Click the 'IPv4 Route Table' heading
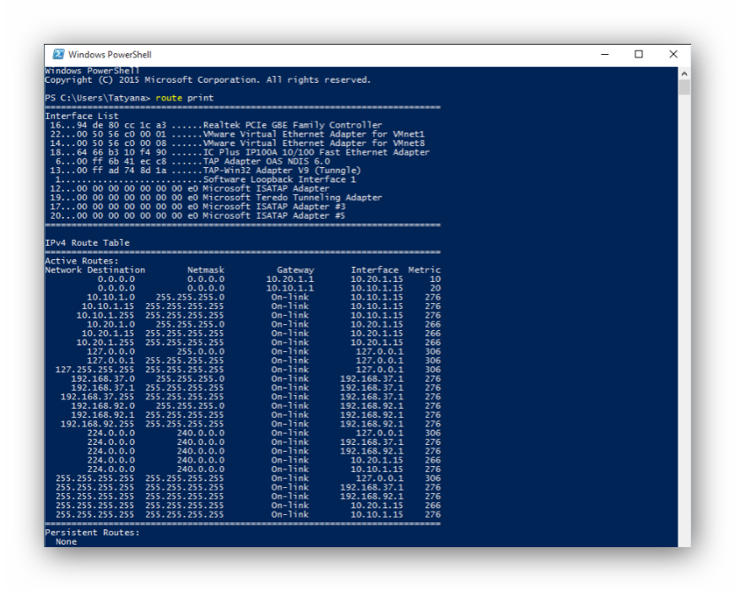Viewport: 735px width, 591px height. pos(87,243)
